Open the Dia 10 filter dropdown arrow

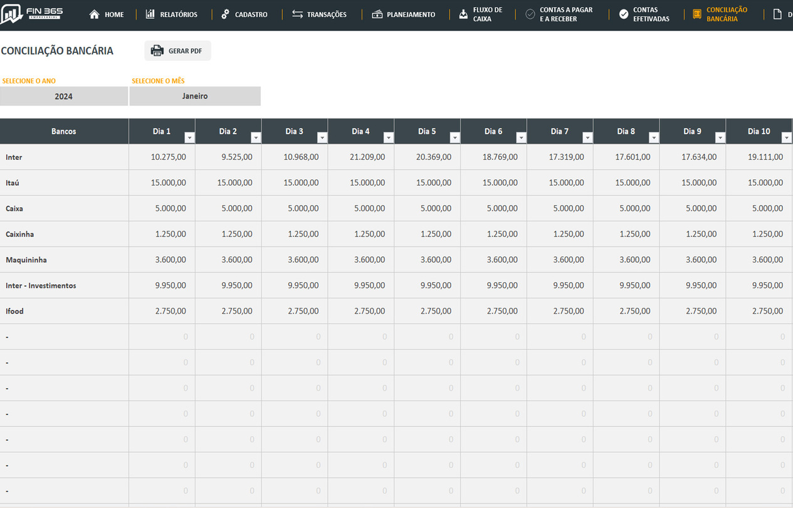point(787,138)
